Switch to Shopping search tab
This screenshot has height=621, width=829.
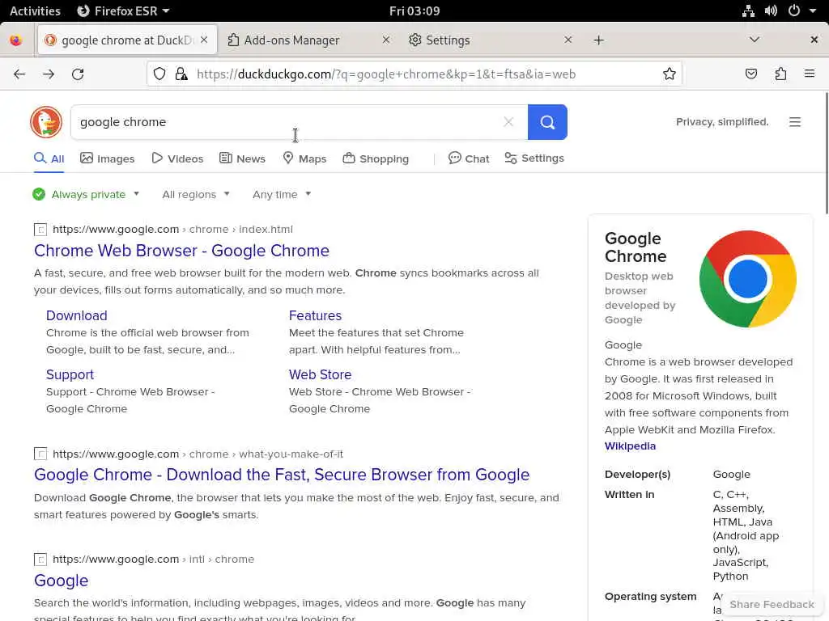(x=376, y=158)
